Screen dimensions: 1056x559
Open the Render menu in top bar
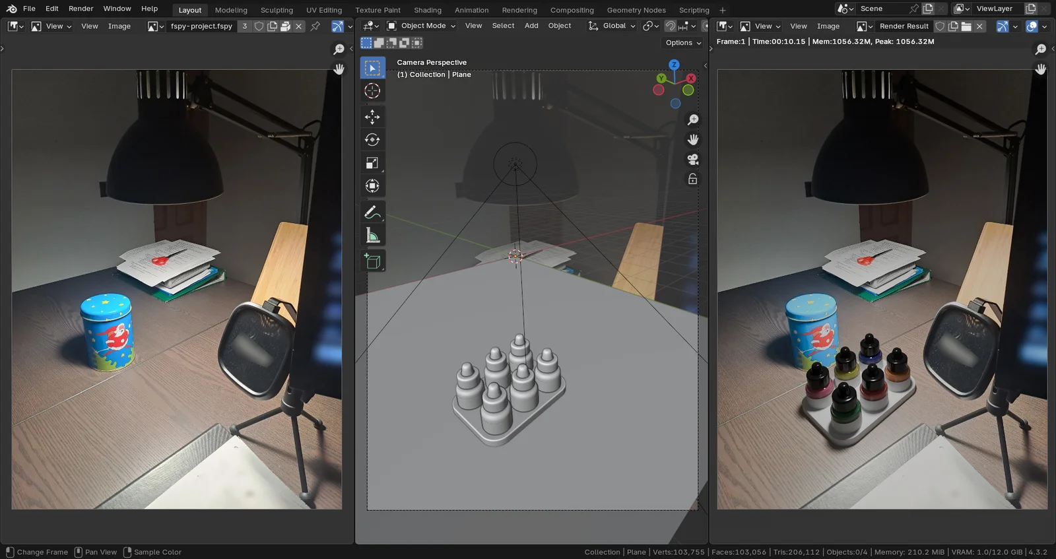[81, 9]
